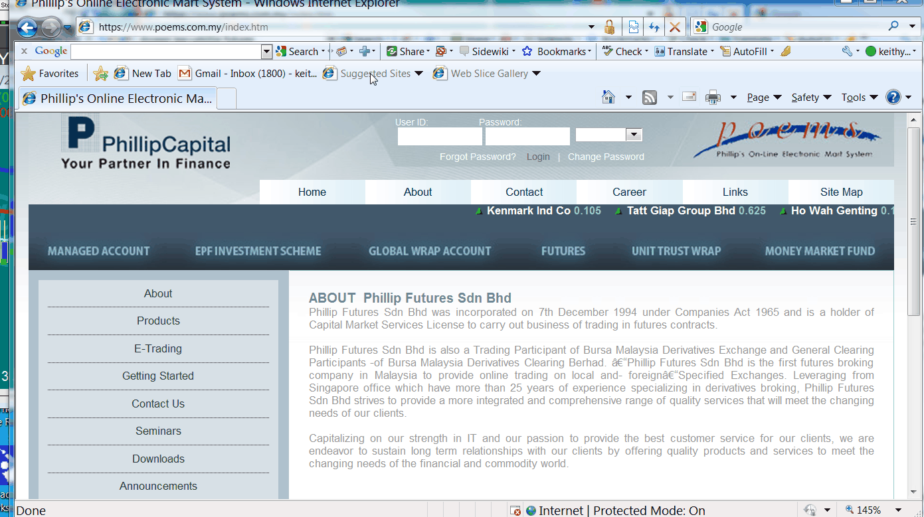This screenshot has height=517, width=924.
Task: Click the PhillipCapital logo
Action: [x=146, y=142]
